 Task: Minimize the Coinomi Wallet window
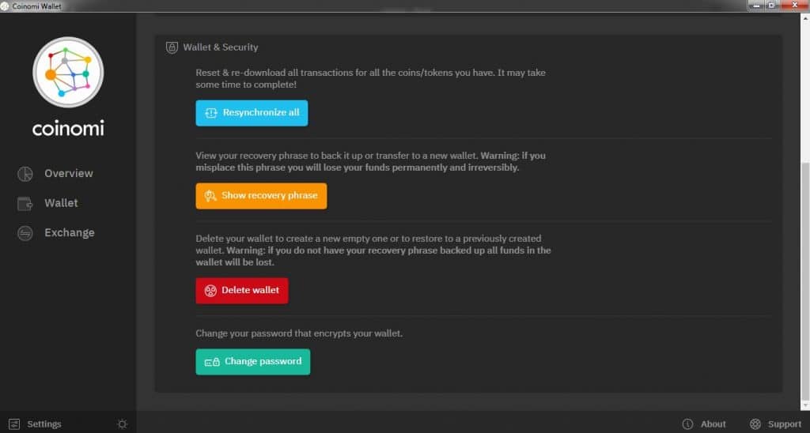tap(756, 6)
